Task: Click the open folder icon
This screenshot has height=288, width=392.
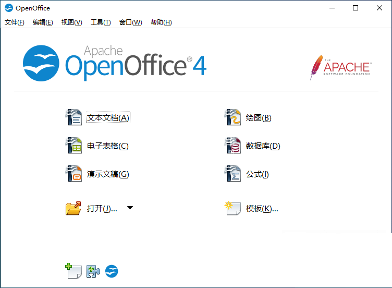Action: pos(73,208)
